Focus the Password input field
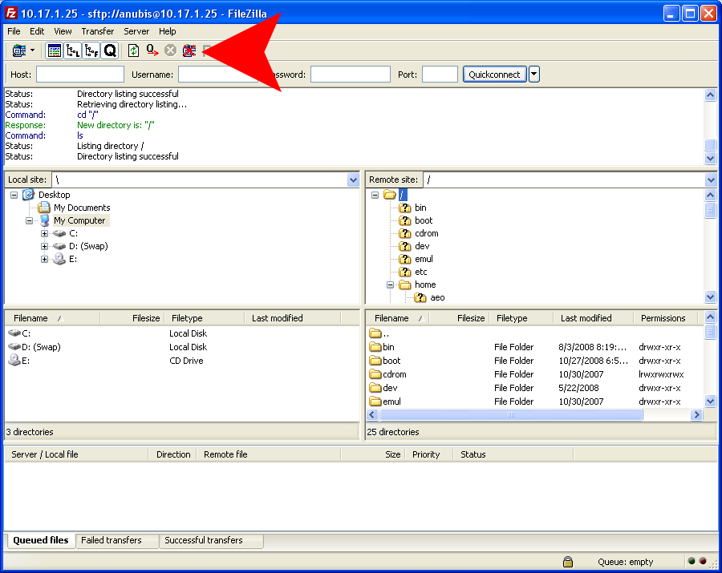 point(351,74)
